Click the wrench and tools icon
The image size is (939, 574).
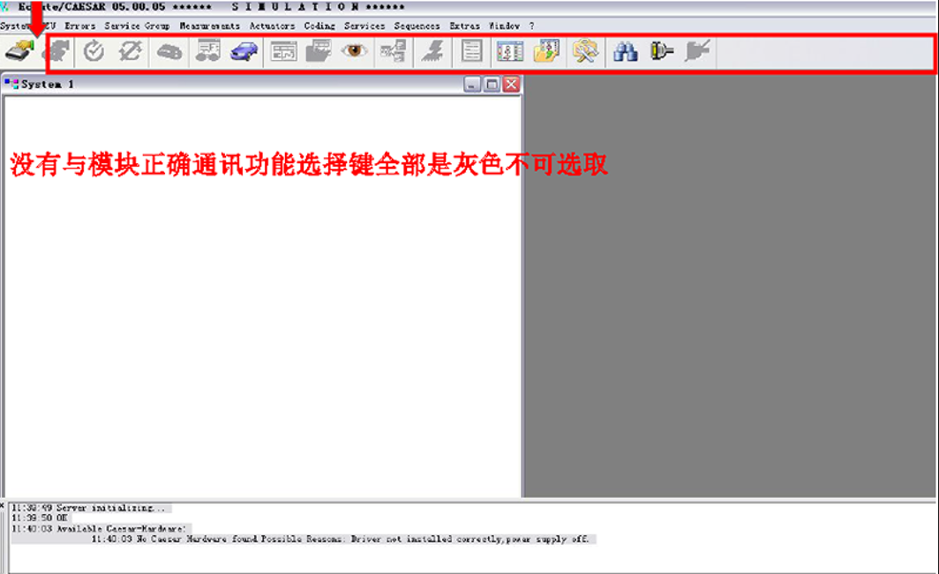click(x=584, y=51)
